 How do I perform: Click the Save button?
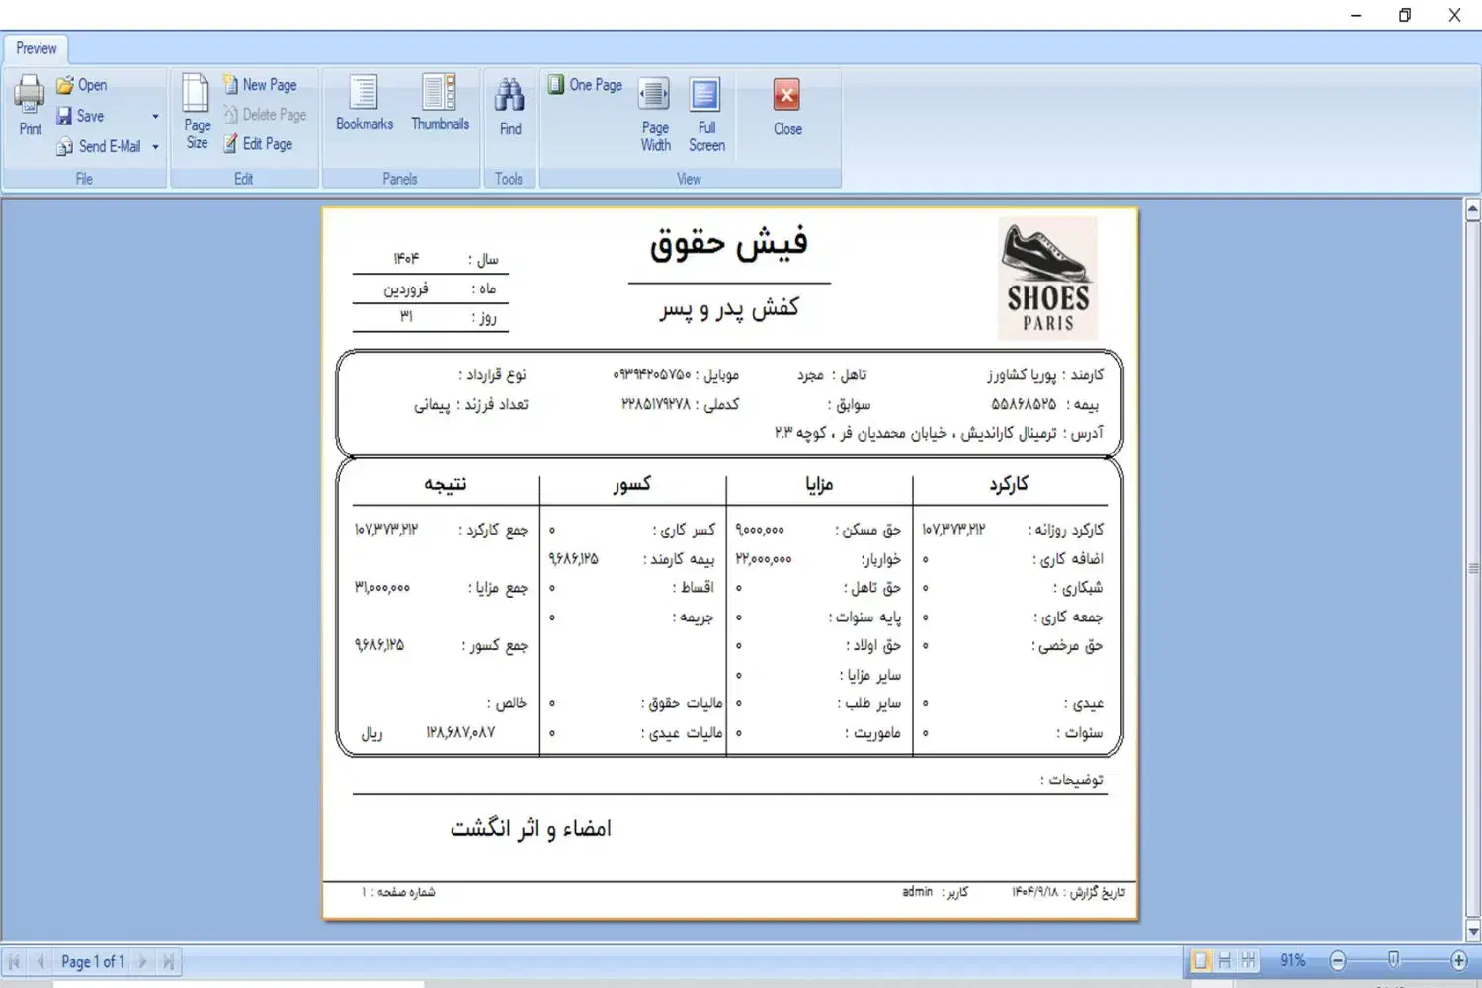(x=81, y=116)
